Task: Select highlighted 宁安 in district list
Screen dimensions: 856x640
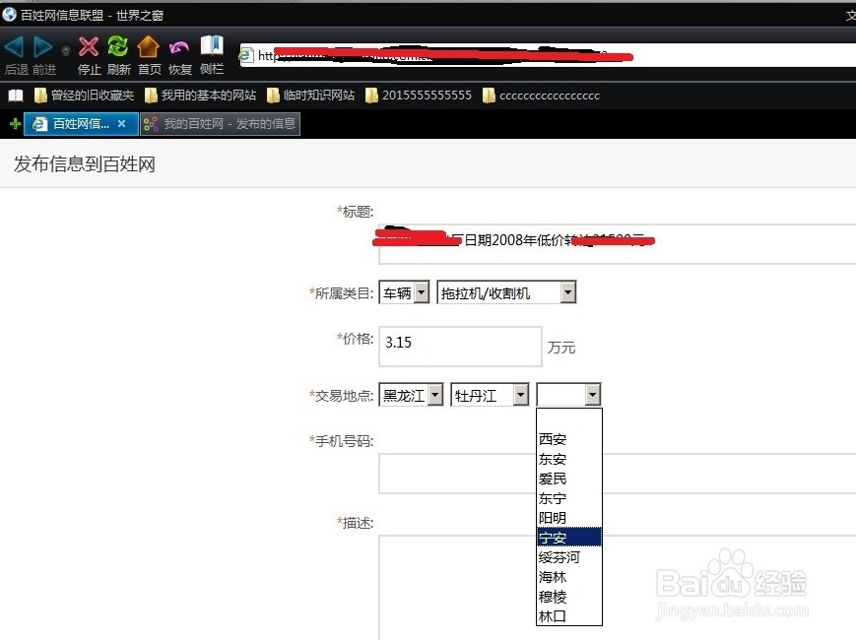Action: 568,538
